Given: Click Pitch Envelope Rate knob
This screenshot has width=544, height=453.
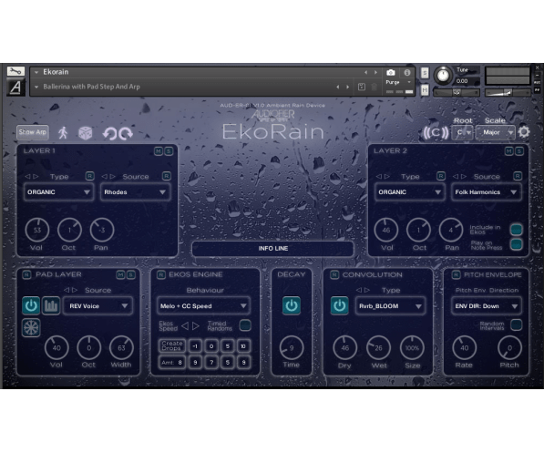Looking at the screenshot, I should click(x=464, y=348).
